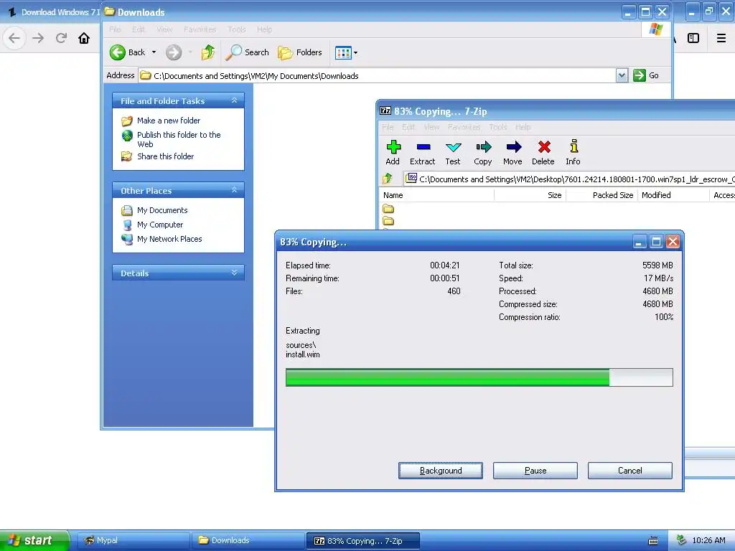The height and width of the screenshot is (551, 735).
Task: Click the Up folder icon in Downloads
Action: pyautogui.click(x=208, y=52)
